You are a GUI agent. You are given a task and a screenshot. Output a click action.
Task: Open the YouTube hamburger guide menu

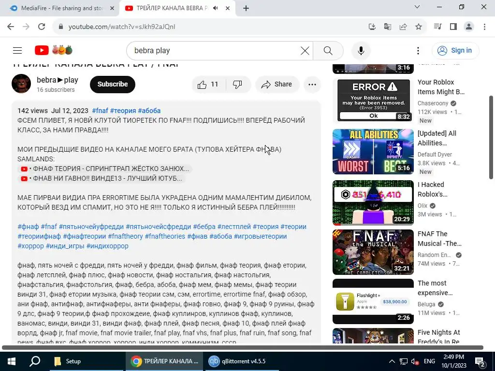tap(17, 50)
